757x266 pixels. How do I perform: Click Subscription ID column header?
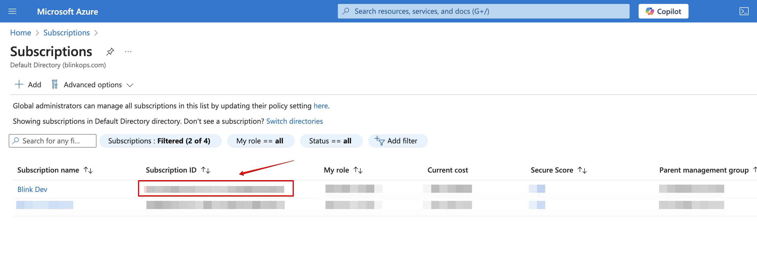171,170
